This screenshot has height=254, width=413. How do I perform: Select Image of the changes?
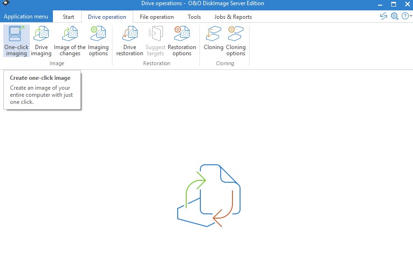[70, 41]
